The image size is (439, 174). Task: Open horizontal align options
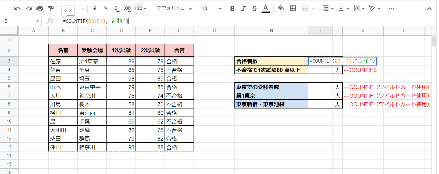328,9
